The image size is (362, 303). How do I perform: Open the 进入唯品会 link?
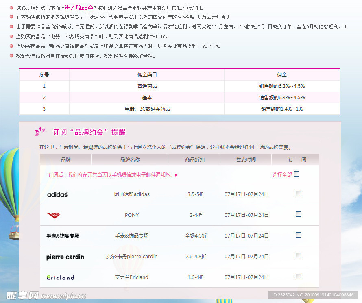point(80,7)
